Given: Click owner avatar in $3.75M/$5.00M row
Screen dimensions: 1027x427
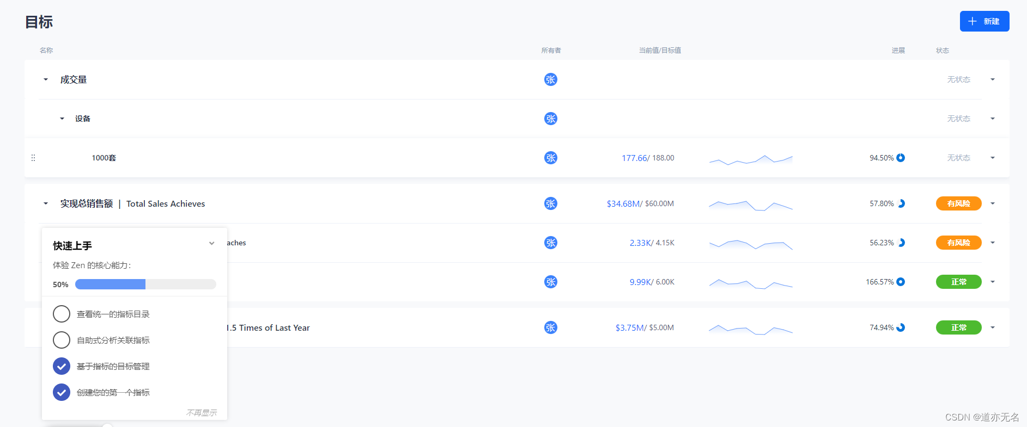Looking at the screenshot, I should [551, 327].
